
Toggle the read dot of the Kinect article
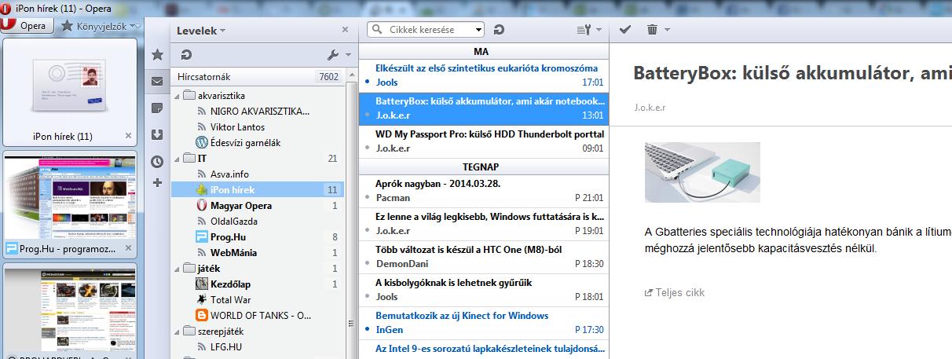click(x=368, y=330)
